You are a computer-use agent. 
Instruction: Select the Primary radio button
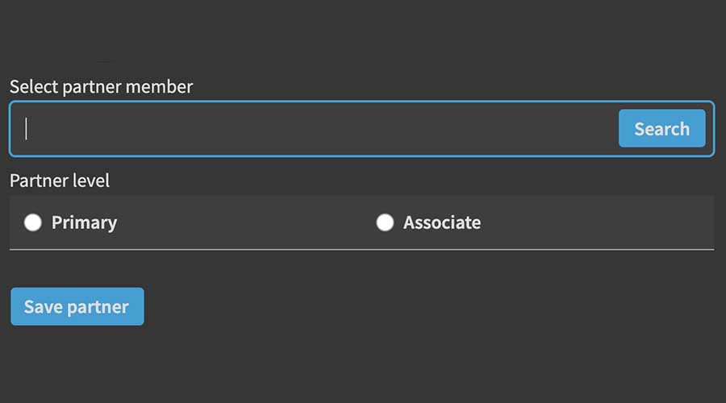pyautogui.click(x=32, y=222)
